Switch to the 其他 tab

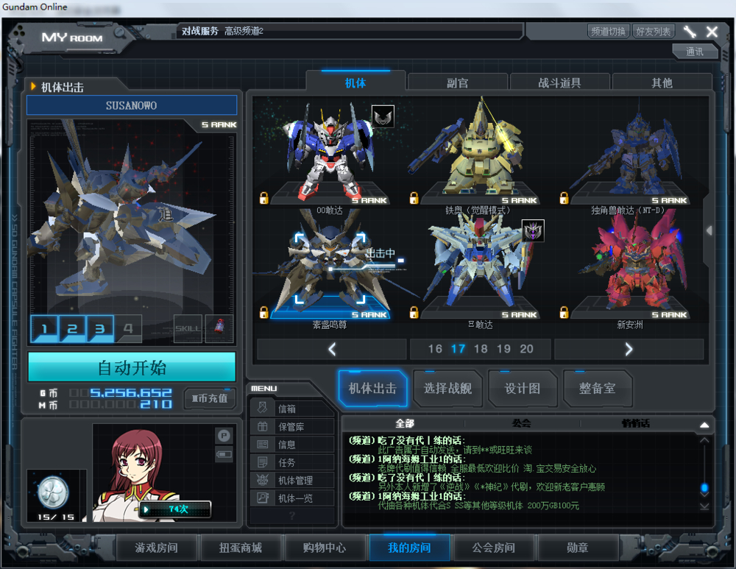(x=662, y=82)
